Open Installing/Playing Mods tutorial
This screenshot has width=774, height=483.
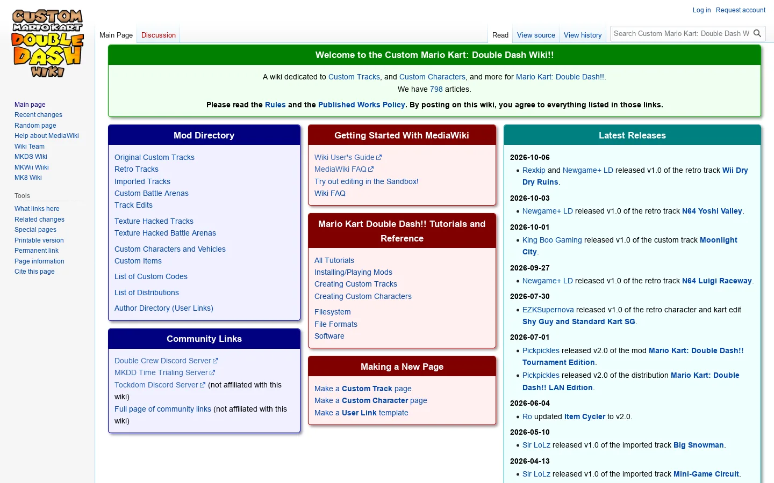[x=353, y=272]
